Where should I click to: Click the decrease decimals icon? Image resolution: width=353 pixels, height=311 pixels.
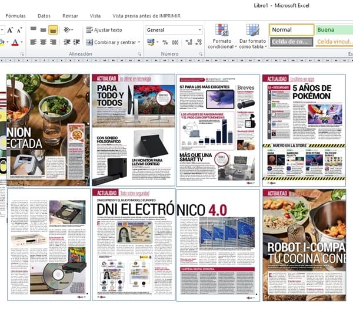(199, 42)
